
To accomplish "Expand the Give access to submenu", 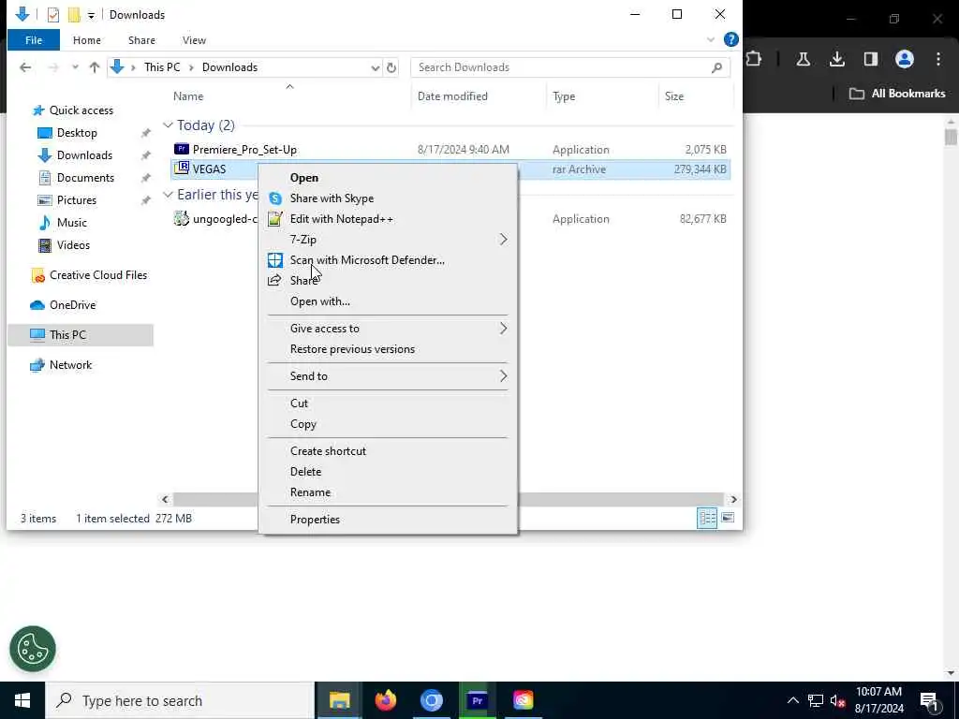I will click(x=503, y=329).
